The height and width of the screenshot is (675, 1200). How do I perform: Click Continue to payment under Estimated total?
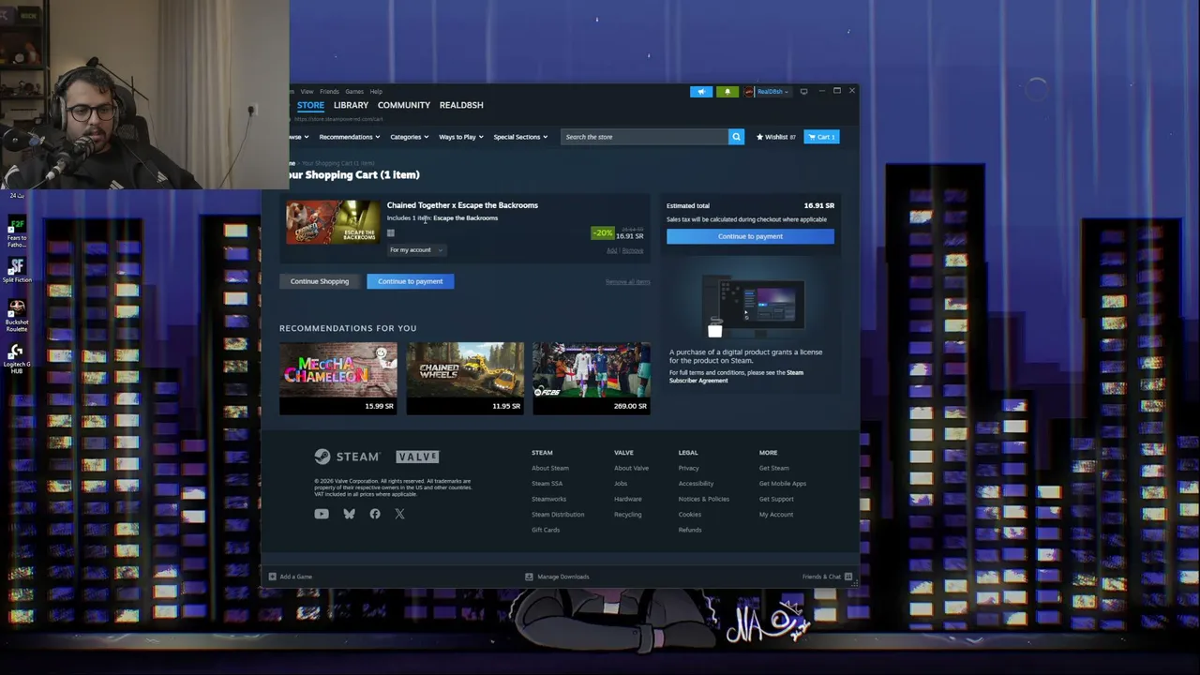point(750,236)
